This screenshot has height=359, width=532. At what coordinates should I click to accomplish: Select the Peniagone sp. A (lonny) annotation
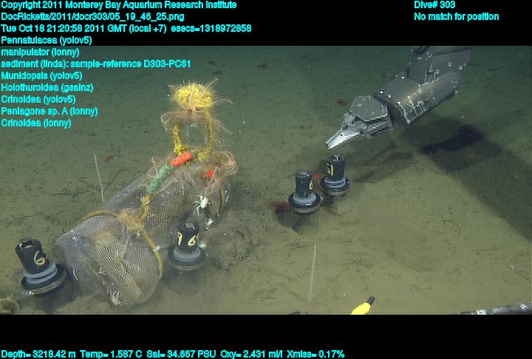click(50, 111)
